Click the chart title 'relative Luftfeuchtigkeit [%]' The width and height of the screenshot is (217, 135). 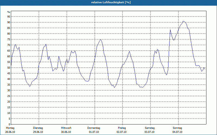111,2
